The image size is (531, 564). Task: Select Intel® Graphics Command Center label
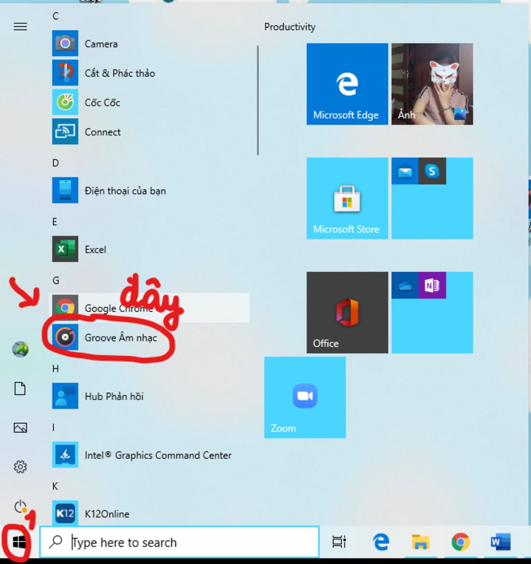click(x=158, y=456)
